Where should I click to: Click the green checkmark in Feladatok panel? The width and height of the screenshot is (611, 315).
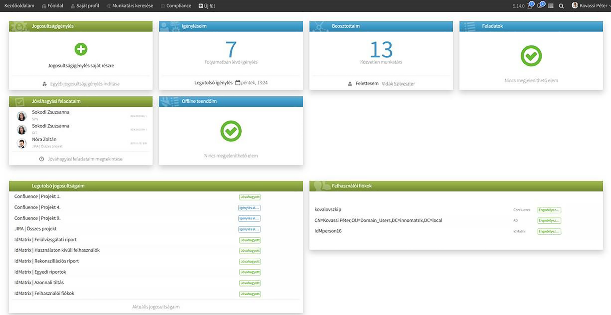point(531,56)
